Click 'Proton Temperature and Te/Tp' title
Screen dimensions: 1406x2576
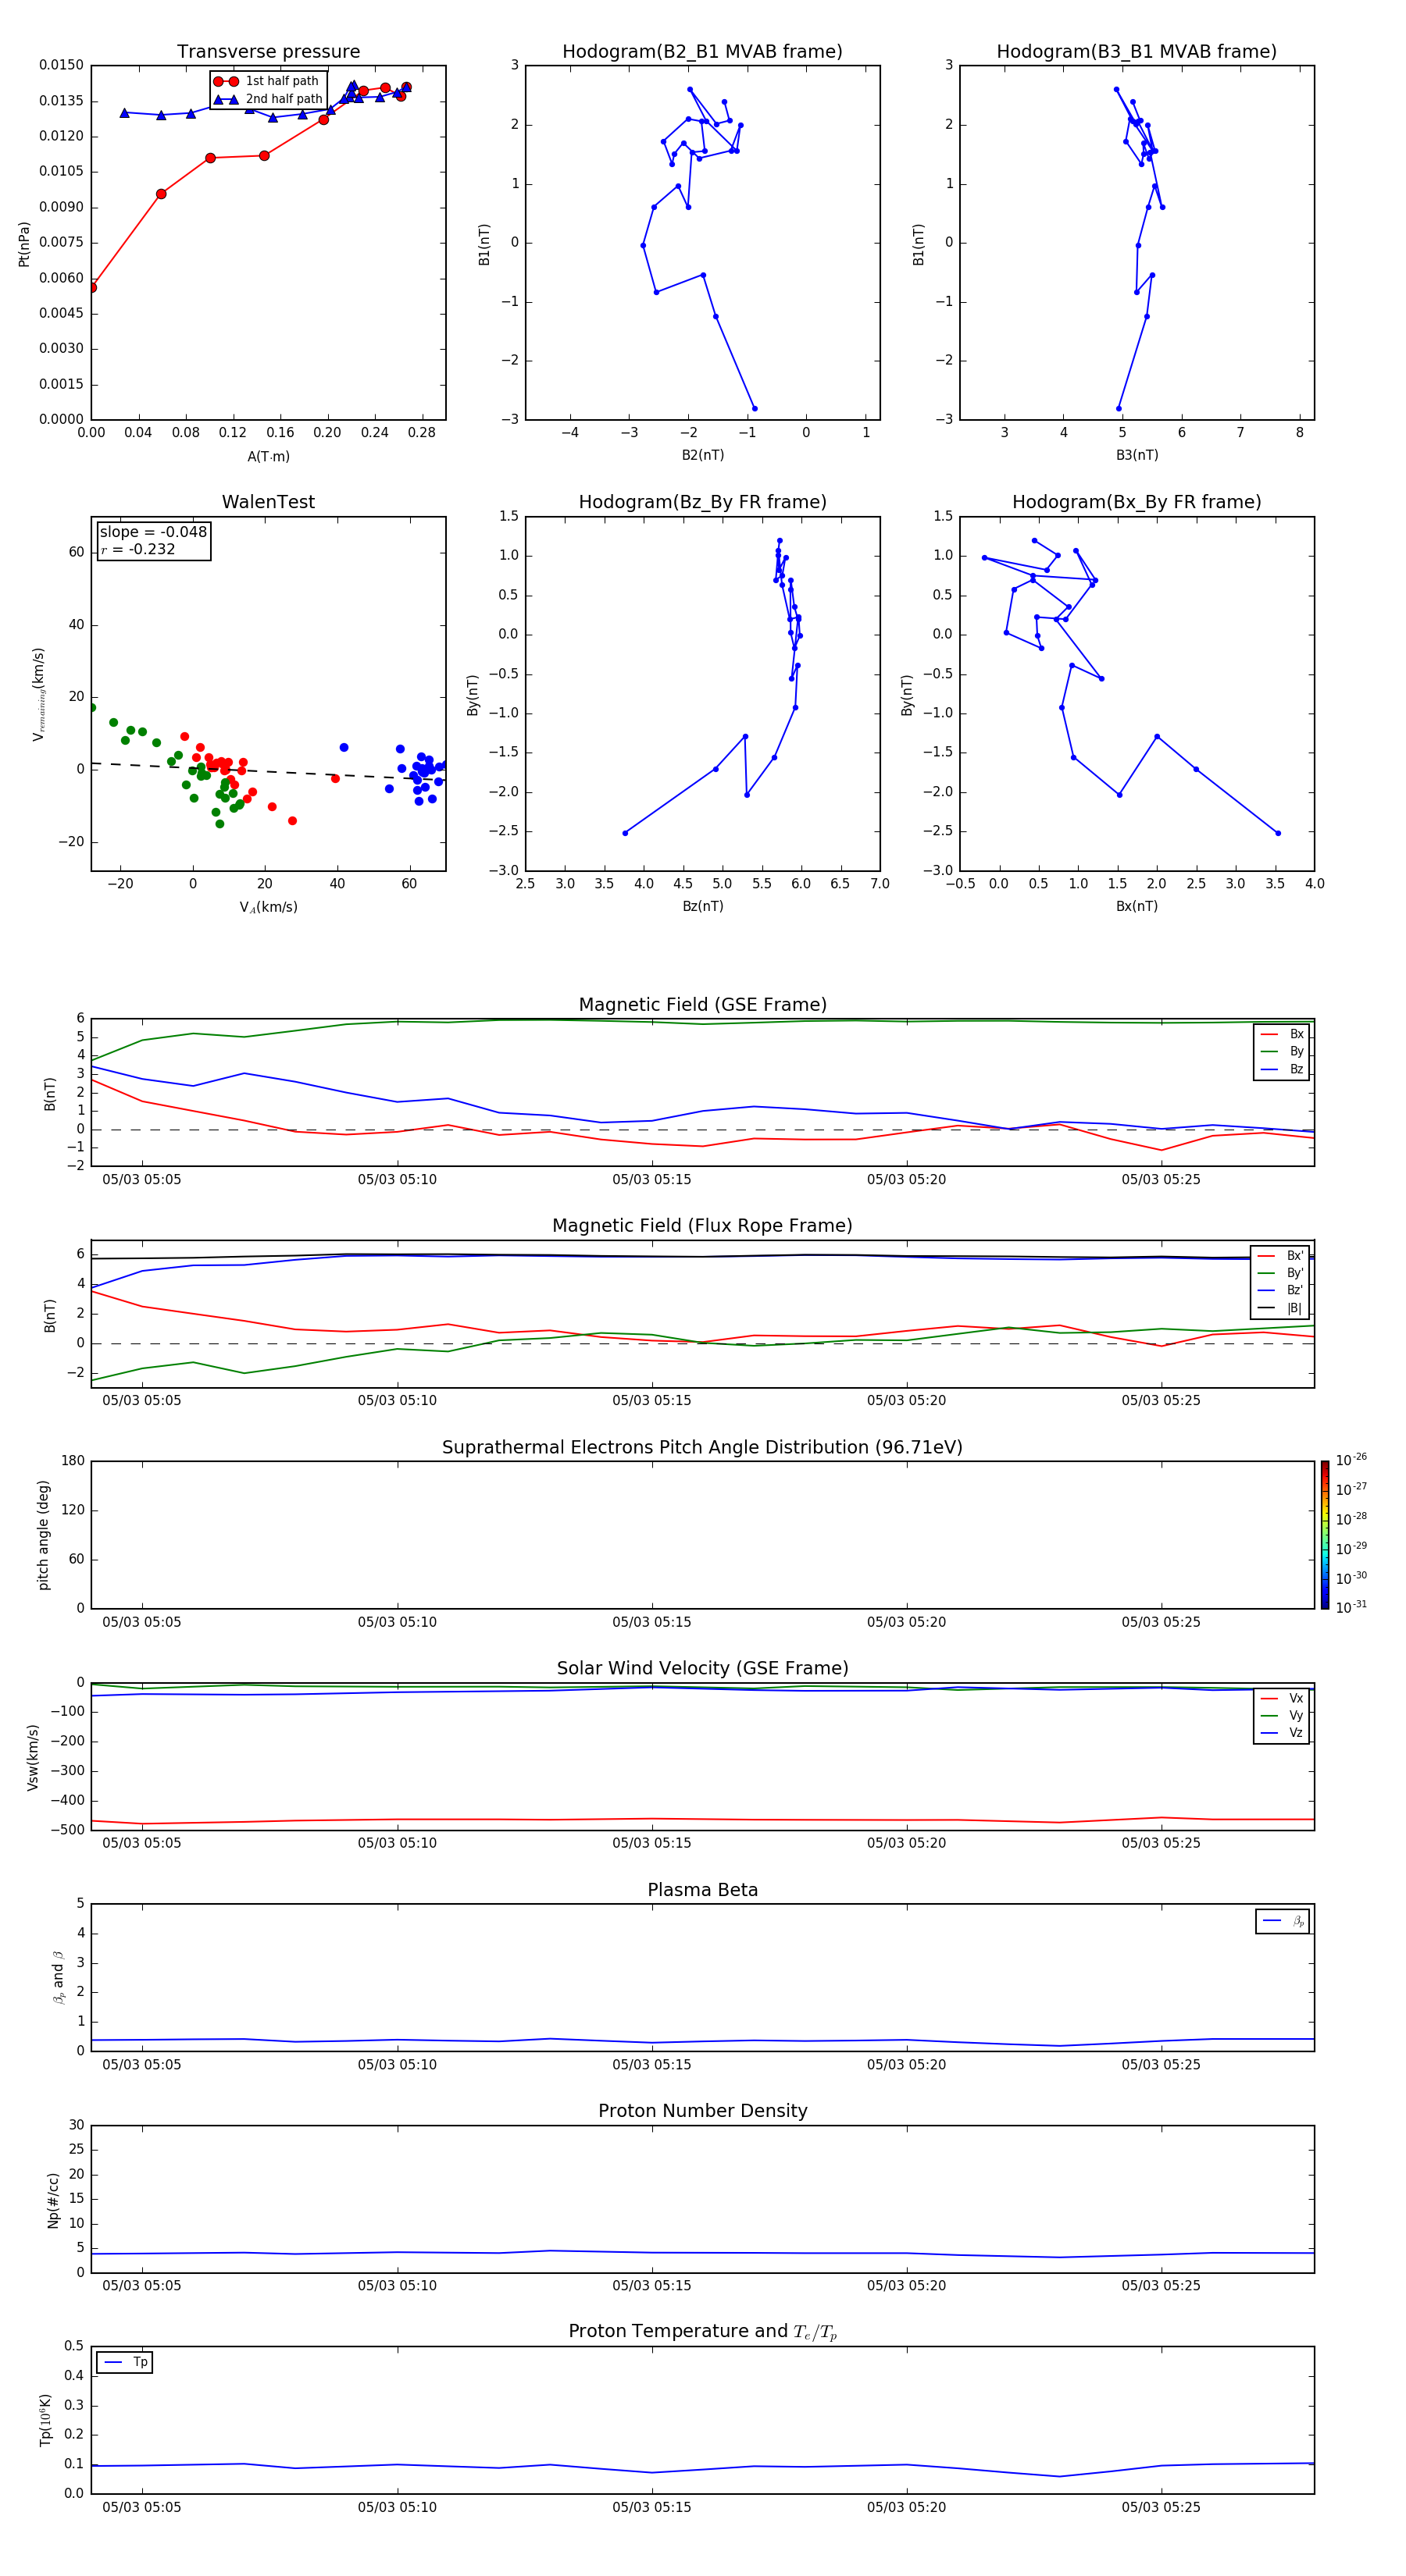[702, 2332]
